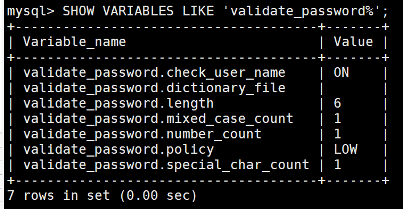Click the validate_password.special_char_count variable

pos(166,165)
